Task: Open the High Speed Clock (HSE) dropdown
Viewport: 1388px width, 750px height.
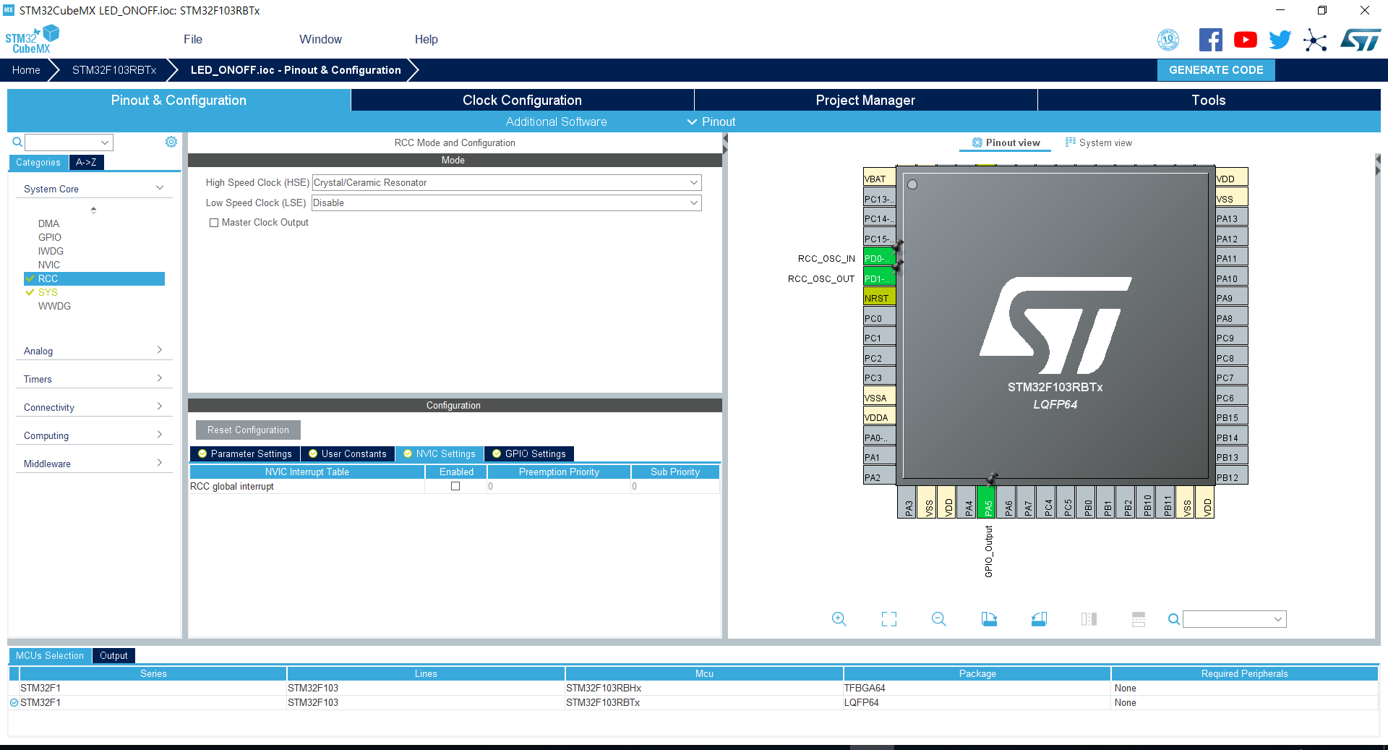Action: click(507, 182)
